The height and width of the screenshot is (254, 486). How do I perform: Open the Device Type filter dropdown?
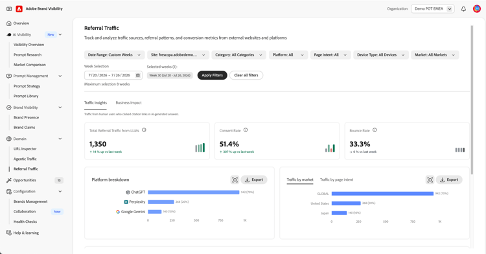(381, 55)
